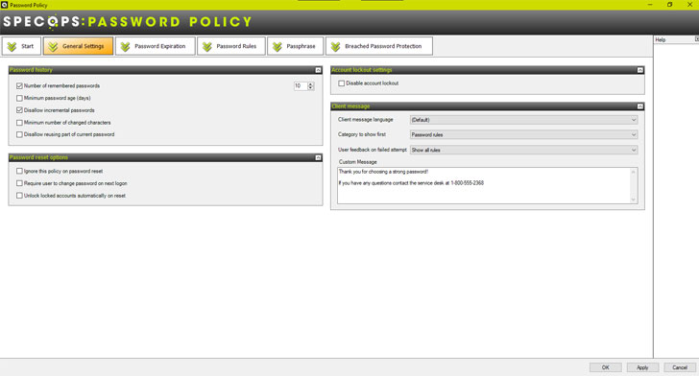
Task: Increase the remembered passwords count
Action: coord(311,83)
